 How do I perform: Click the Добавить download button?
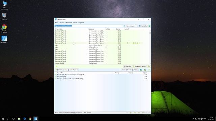(x=59, y=70)
